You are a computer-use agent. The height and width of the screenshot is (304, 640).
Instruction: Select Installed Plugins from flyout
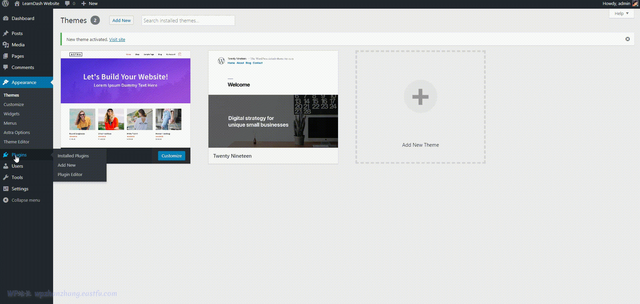(x=73, y=156)
